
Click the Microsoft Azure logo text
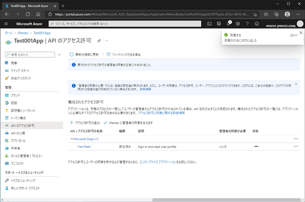[x=29, y=24]
